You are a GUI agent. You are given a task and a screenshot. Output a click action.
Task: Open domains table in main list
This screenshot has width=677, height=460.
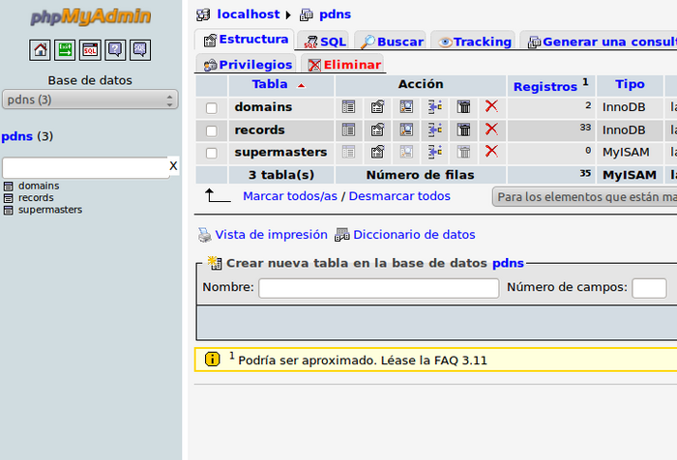(x=263, y=106)
